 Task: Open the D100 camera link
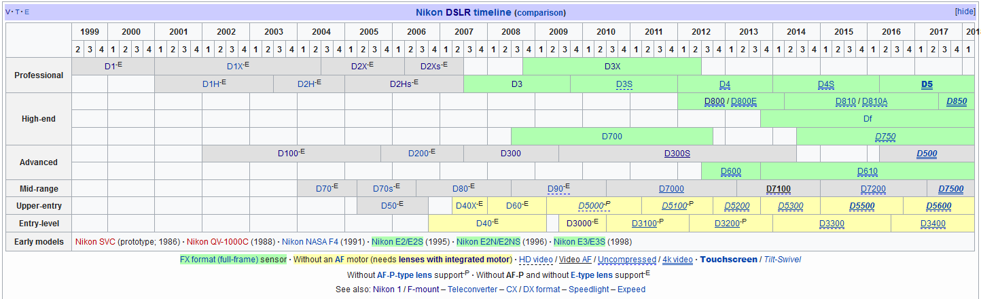click(288, 154)
